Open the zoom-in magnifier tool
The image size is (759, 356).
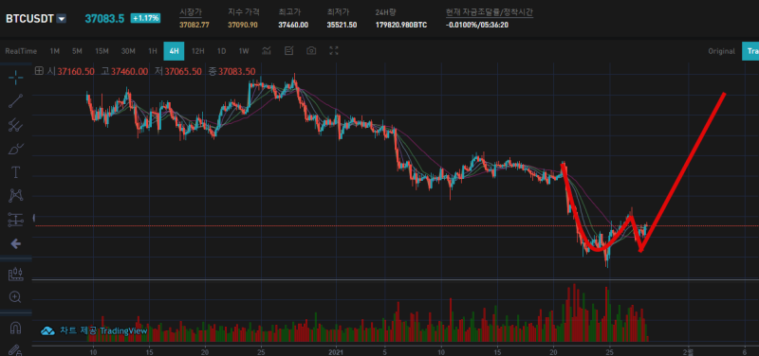[15, 297]
